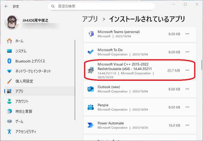Open more options for Visual C++ Redistributable
The height and width of the screenshot is (141, 203).
(x=187, y=70)
